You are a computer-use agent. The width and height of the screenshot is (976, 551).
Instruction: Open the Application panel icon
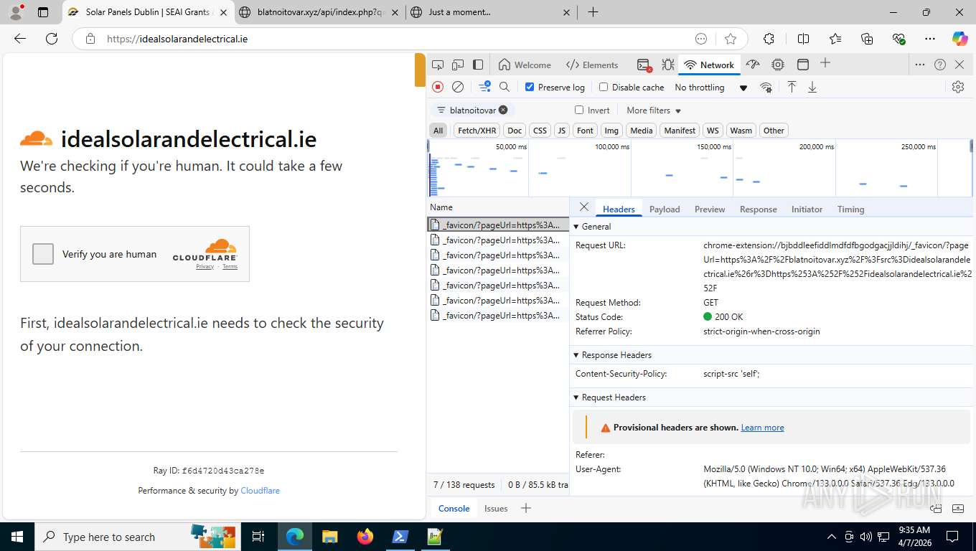(x=803, y=65)
